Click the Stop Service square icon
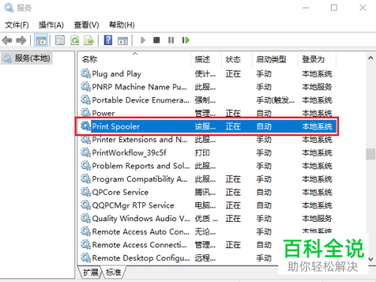Viewport: 376px width, 282px height. (156, 40)
